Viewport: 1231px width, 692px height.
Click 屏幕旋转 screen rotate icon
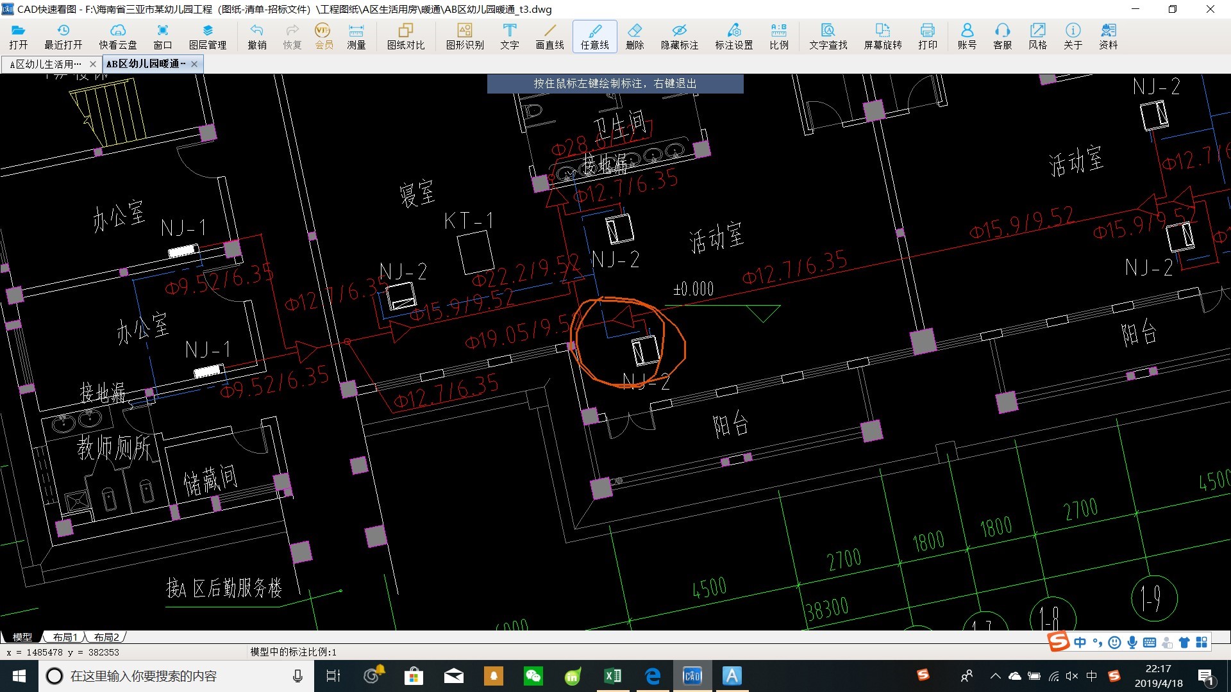883,37
